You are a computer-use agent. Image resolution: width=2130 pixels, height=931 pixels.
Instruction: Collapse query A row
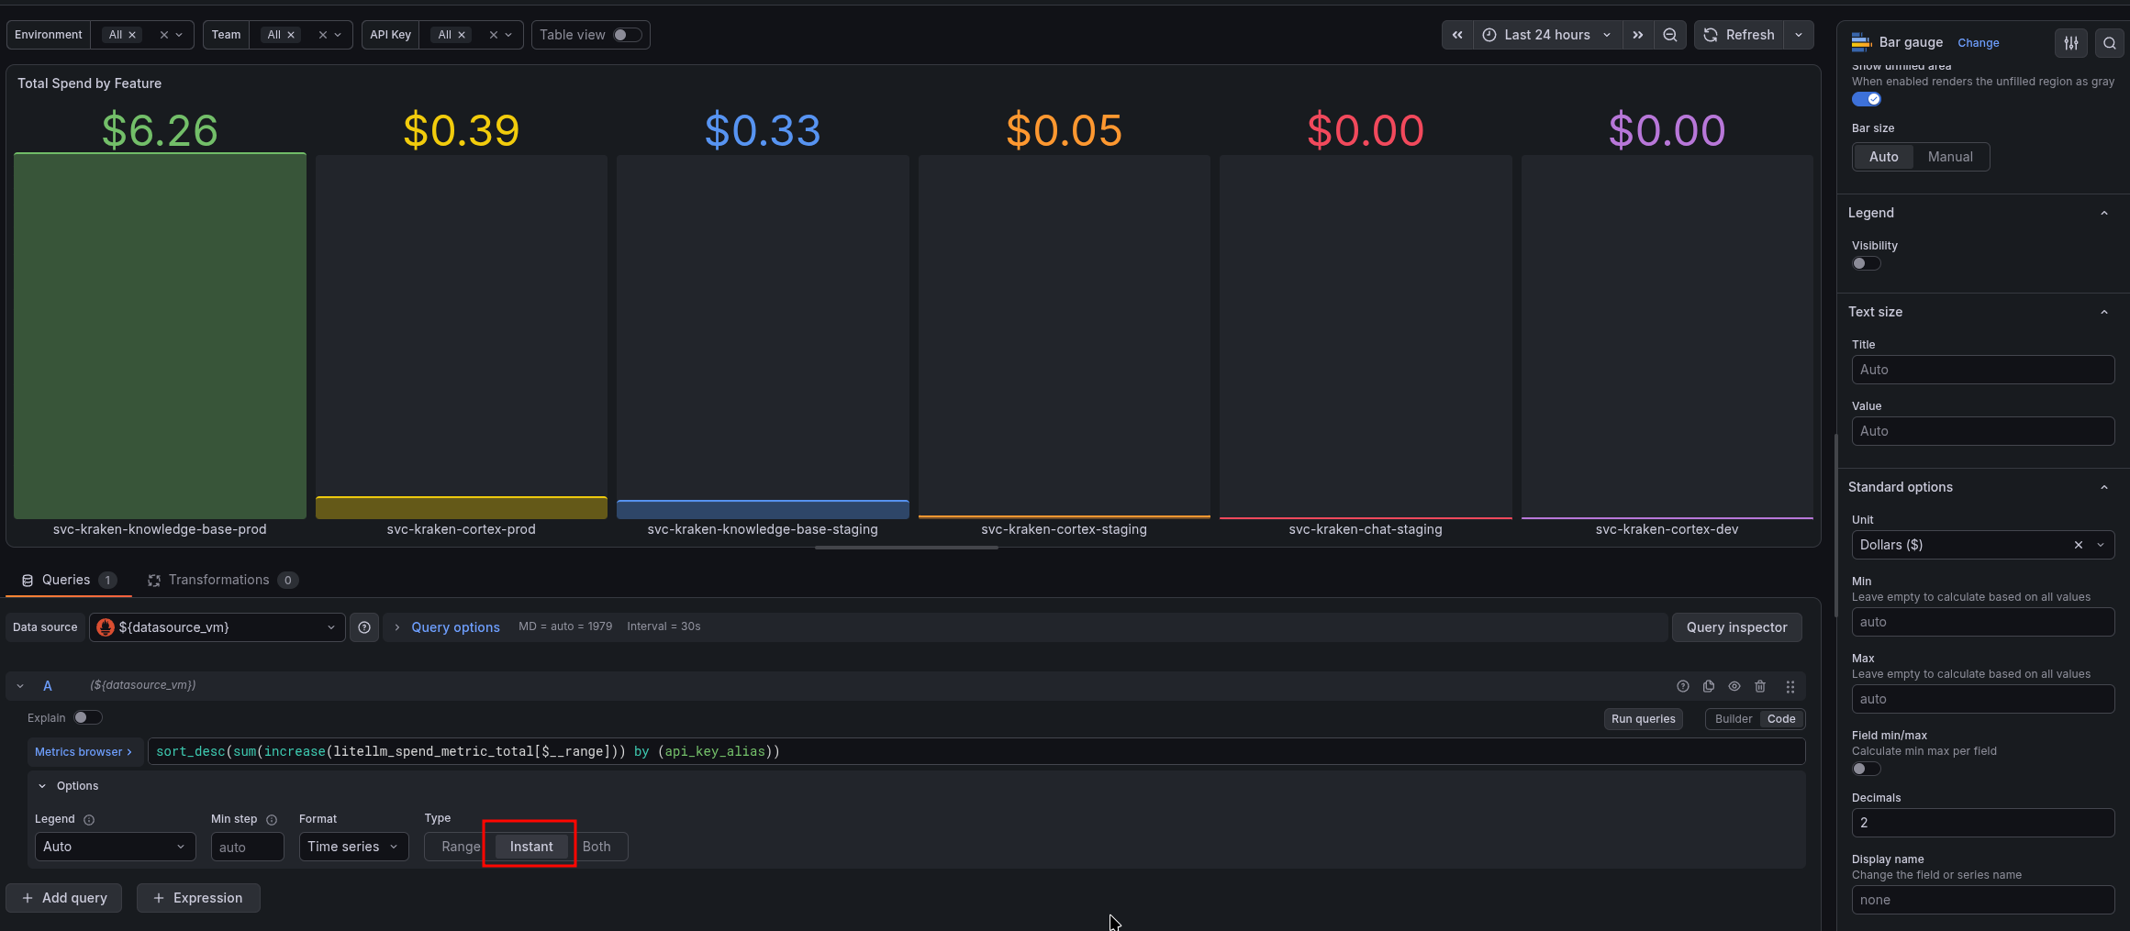point(20,686)
